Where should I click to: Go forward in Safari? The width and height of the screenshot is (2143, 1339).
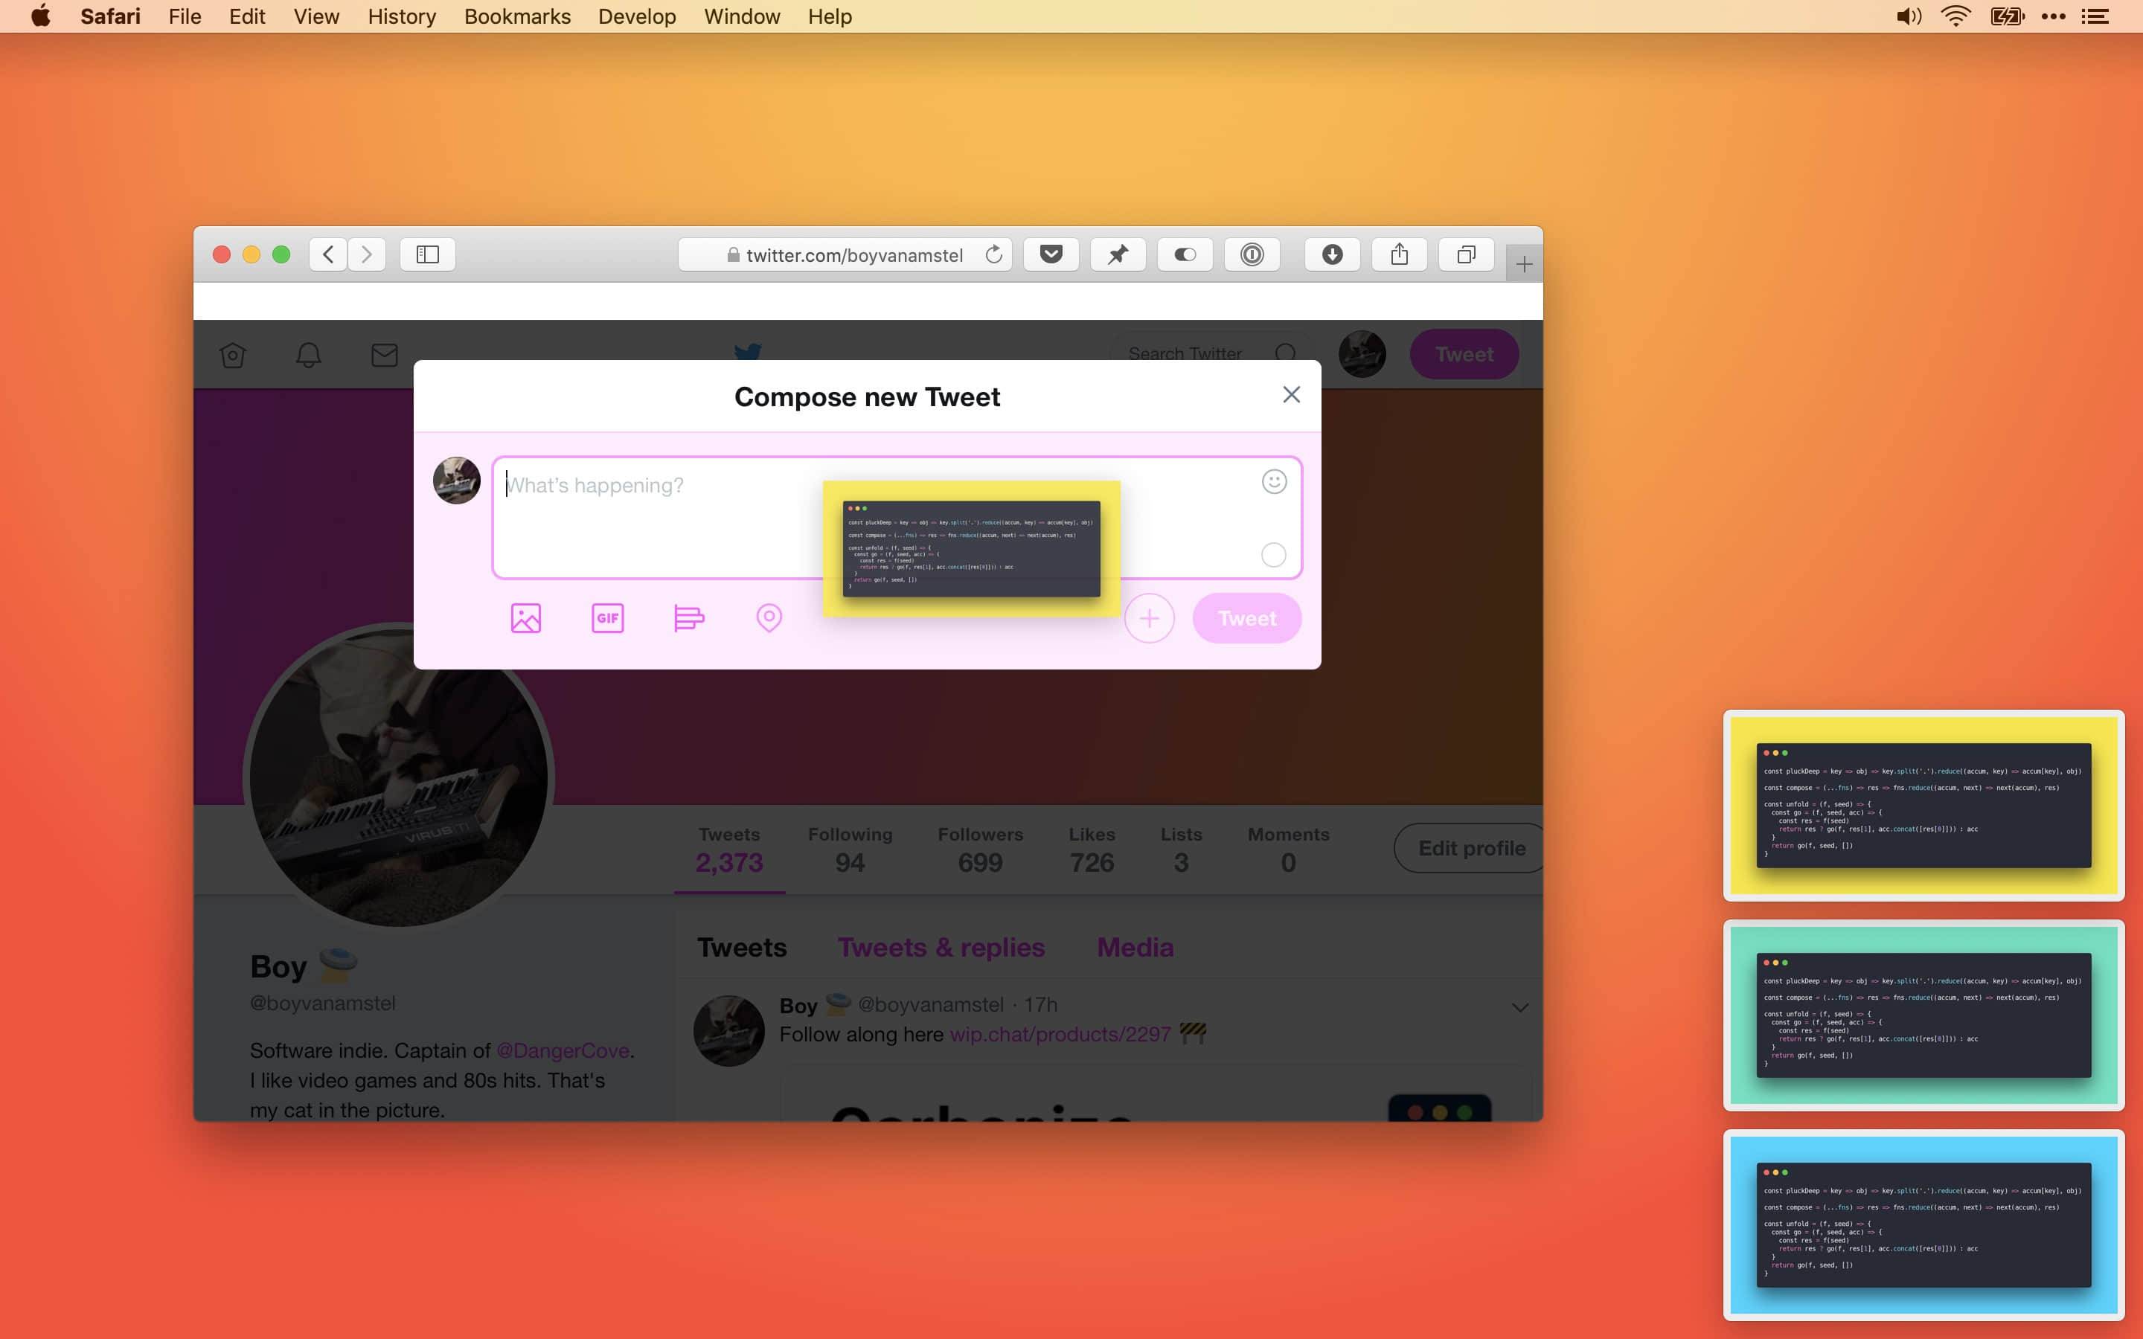click(367, 255)
